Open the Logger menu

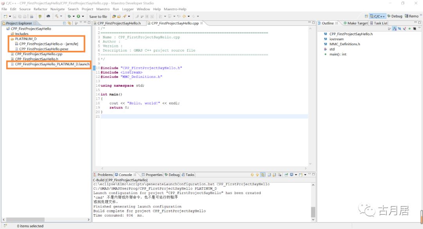(128, 9)
